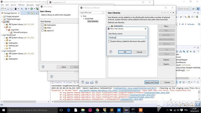201x113 pixels.
Task: Click the help icon in Preferences dialog
Action: pyautogui.click(x=83, y=82)
